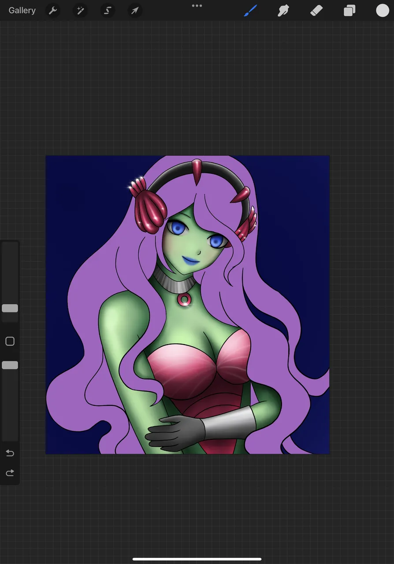Open the Actions wrench menu
The height and width of the screenshot is (564, 394).
53,11
